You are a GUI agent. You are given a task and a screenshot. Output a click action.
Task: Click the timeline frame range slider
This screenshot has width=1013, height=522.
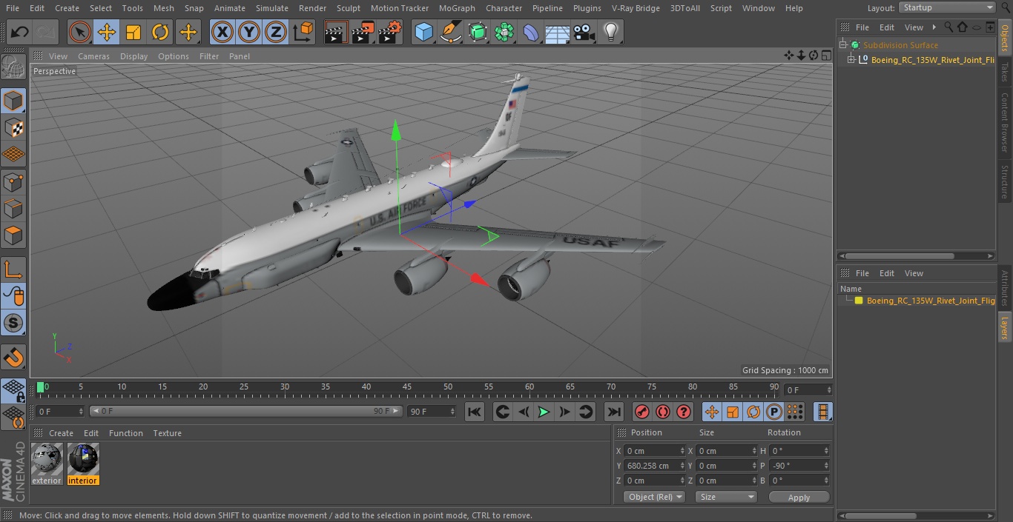[246, 411]
